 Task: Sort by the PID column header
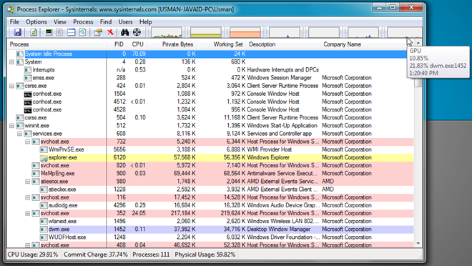pyautogui.click(x=117, y=44)
